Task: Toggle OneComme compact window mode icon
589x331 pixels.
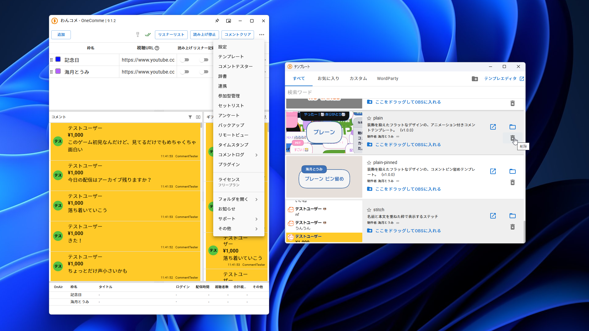Action: [229, 21]
